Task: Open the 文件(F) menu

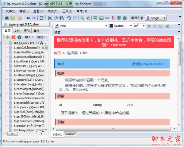Action: tap(10, 11)
